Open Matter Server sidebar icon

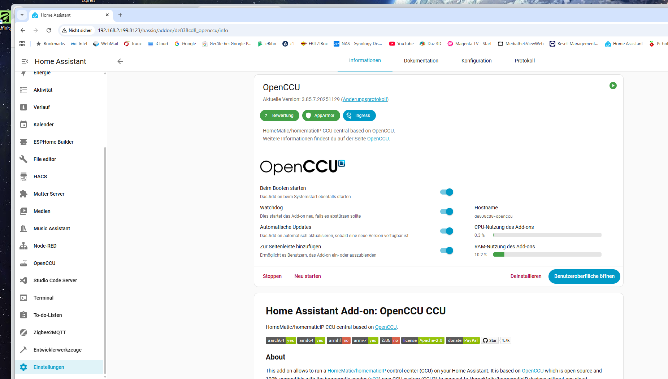23,194
